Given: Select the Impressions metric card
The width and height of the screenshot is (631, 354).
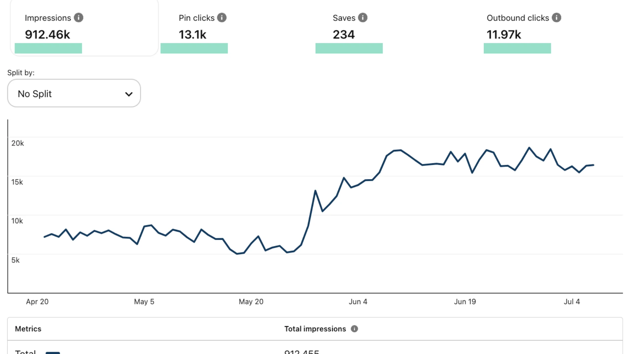Looking at the screenshot, I should click(84, 28).
